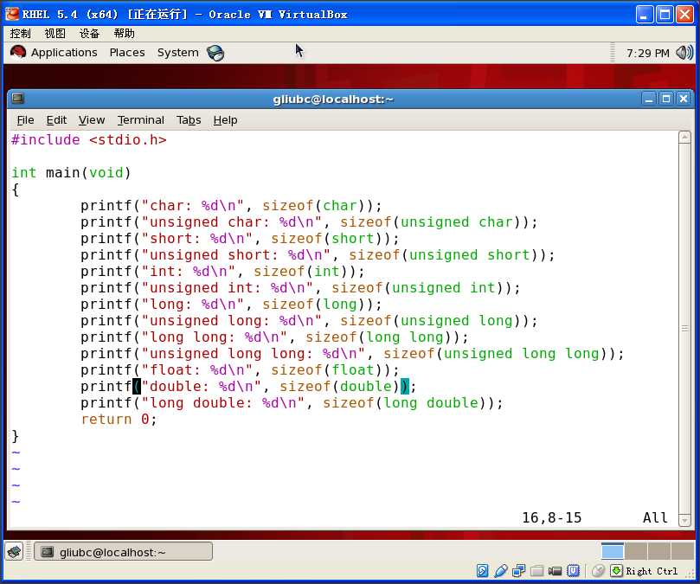Open the terminal View menu
This screenshot has height=584, width=700.
click(x=92, y=120)
